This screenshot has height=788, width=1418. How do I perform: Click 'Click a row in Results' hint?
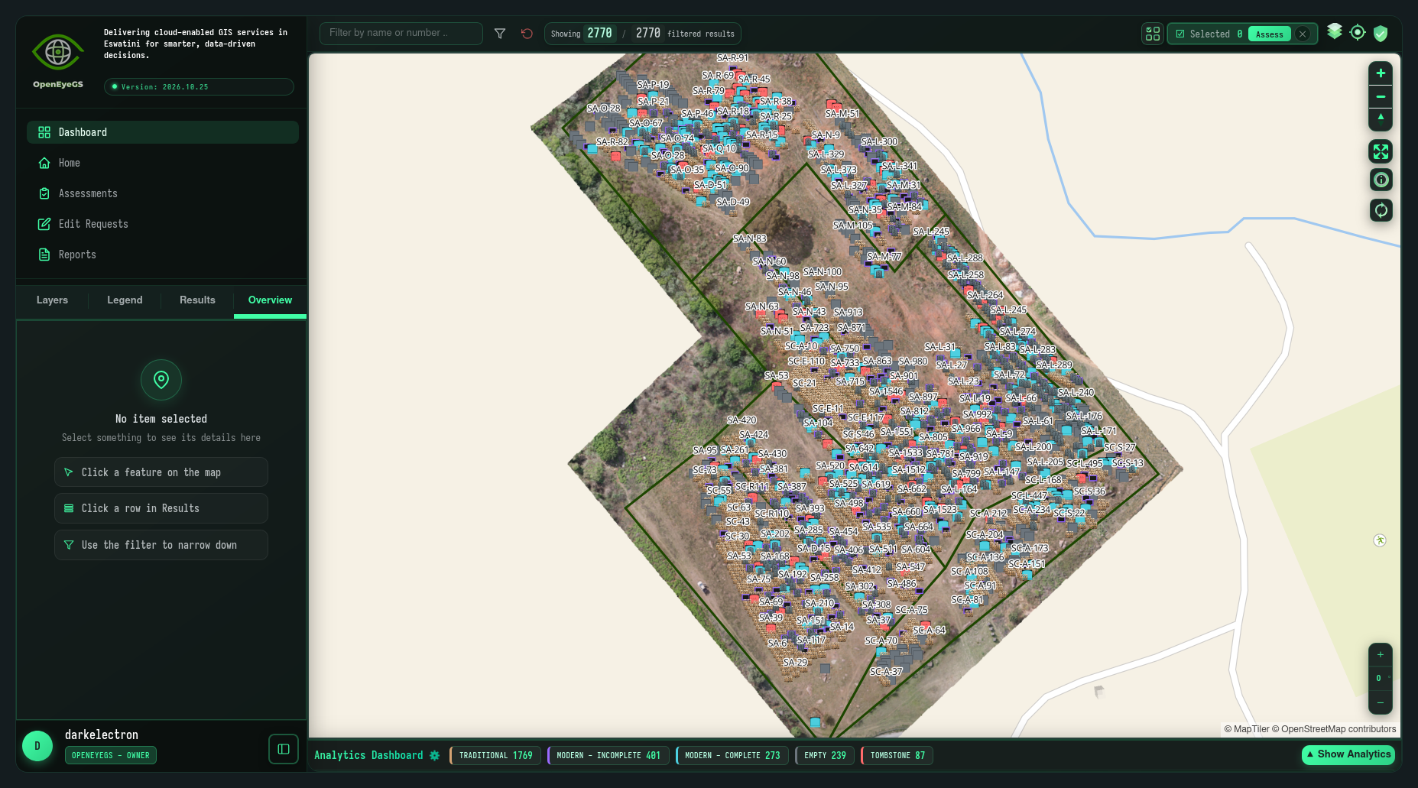click(161, 508)
